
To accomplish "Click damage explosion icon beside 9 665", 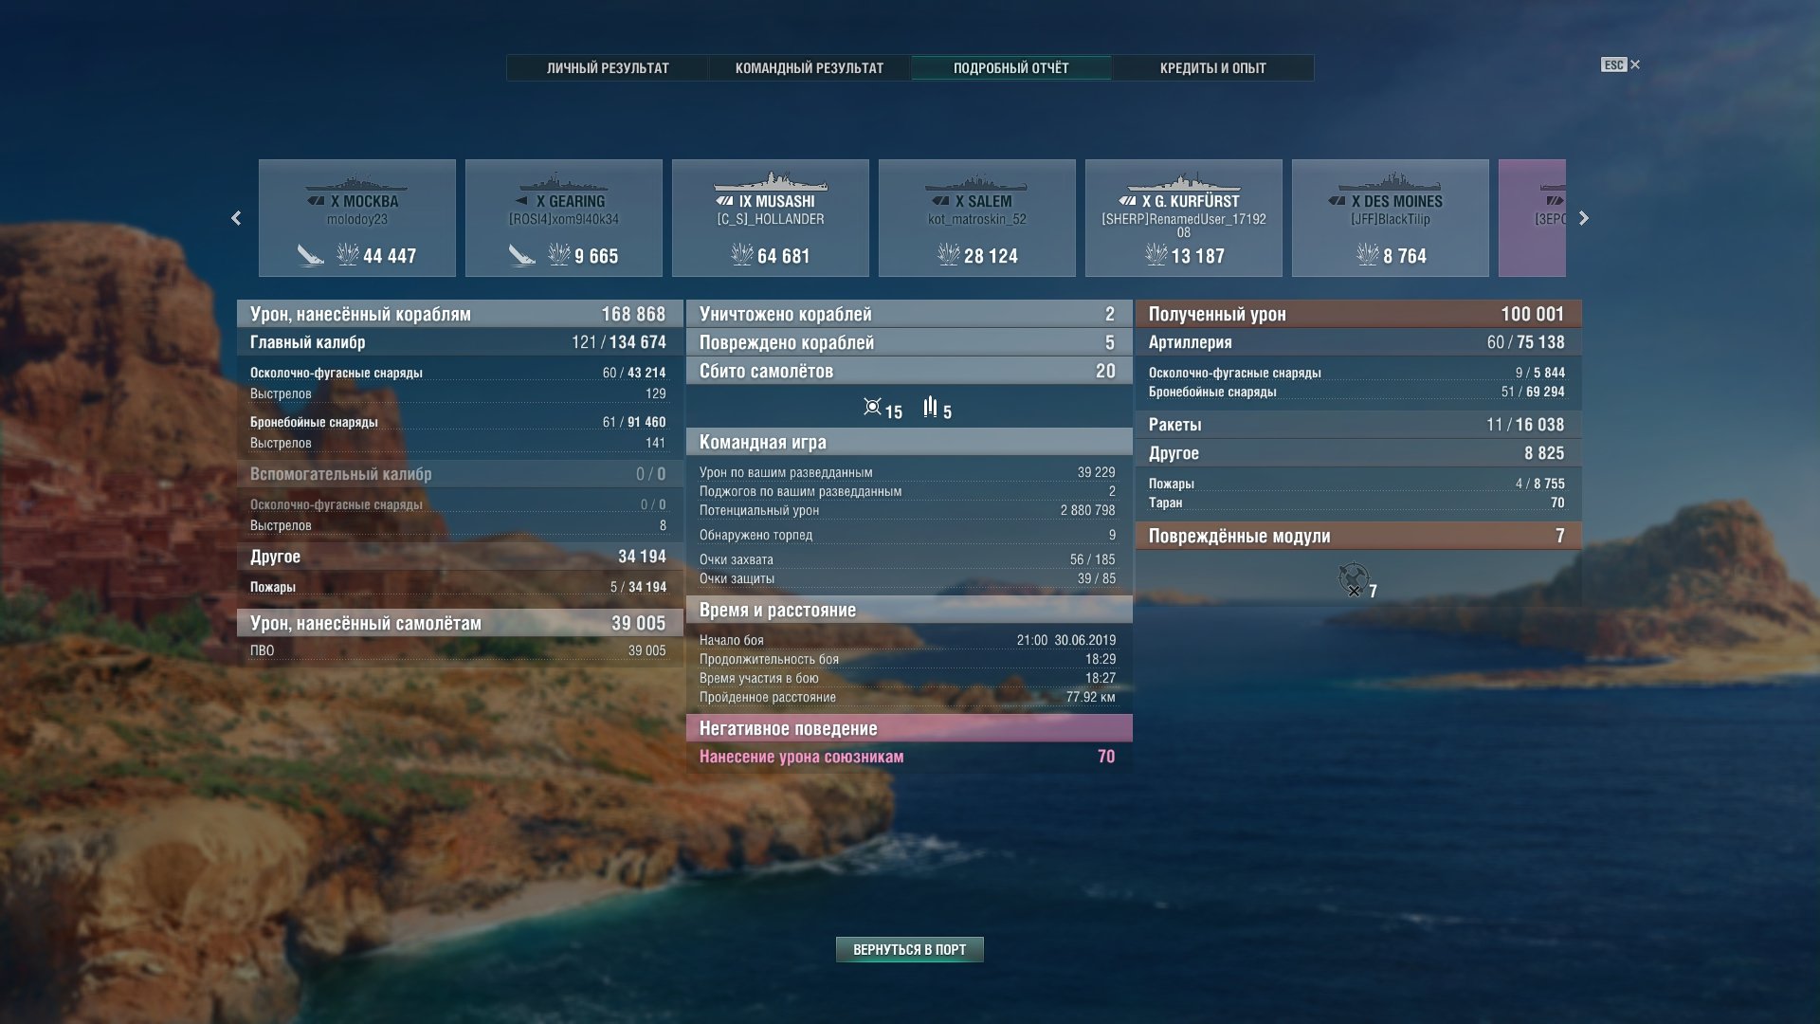I will (559, 254).
